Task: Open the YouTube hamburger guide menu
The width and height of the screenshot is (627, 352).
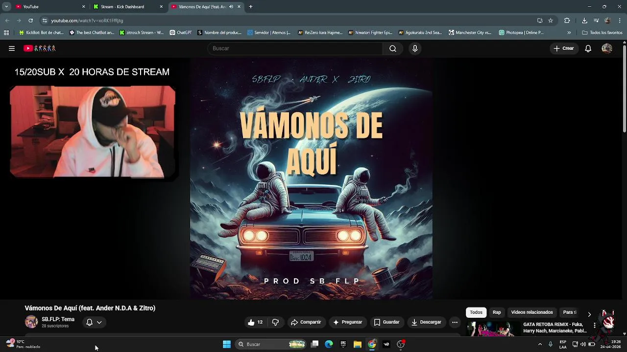Action: pos(12,48)
